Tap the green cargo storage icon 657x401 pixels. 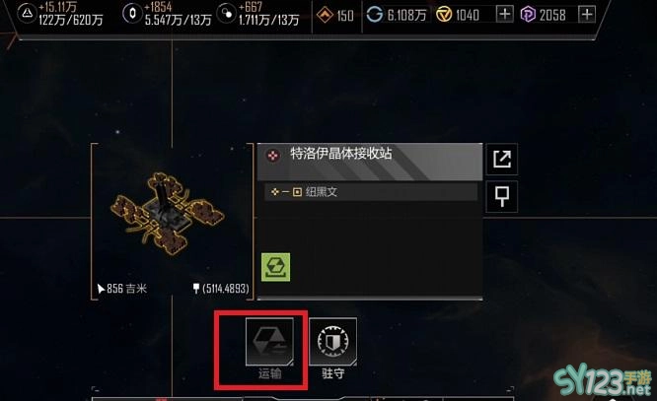(275, 267)
